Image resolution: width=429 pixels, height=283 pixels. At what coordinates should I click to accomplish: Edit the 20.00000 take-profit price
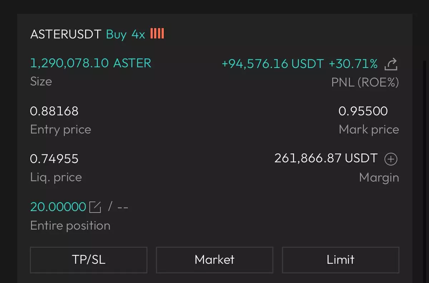pyautogui.click(x=95, y=207)
